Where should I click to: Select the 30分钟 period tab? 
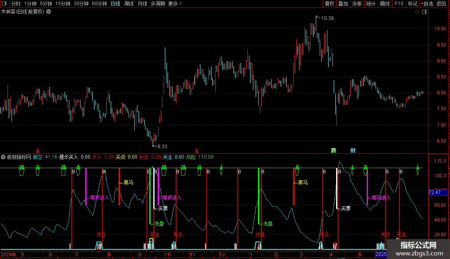pos(81,4)
